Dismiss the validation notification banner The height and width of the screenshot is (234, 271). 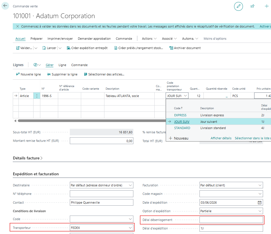18,26
